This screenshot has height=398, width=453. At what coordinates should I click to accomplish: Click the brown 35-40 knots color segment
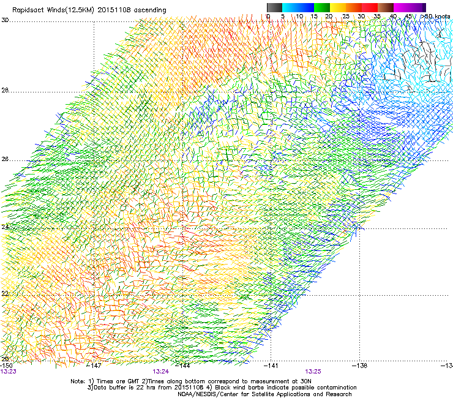tap(386, 7)
